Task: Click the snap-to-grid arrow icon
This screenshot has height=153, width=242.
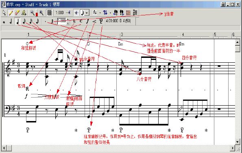Action: click(68, 13)
